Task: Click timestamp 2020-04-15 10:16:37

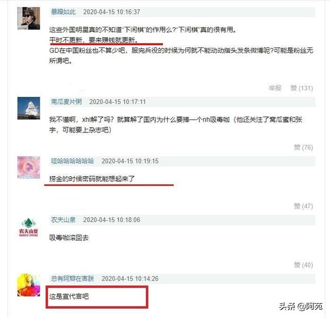Action: point(111,12)
